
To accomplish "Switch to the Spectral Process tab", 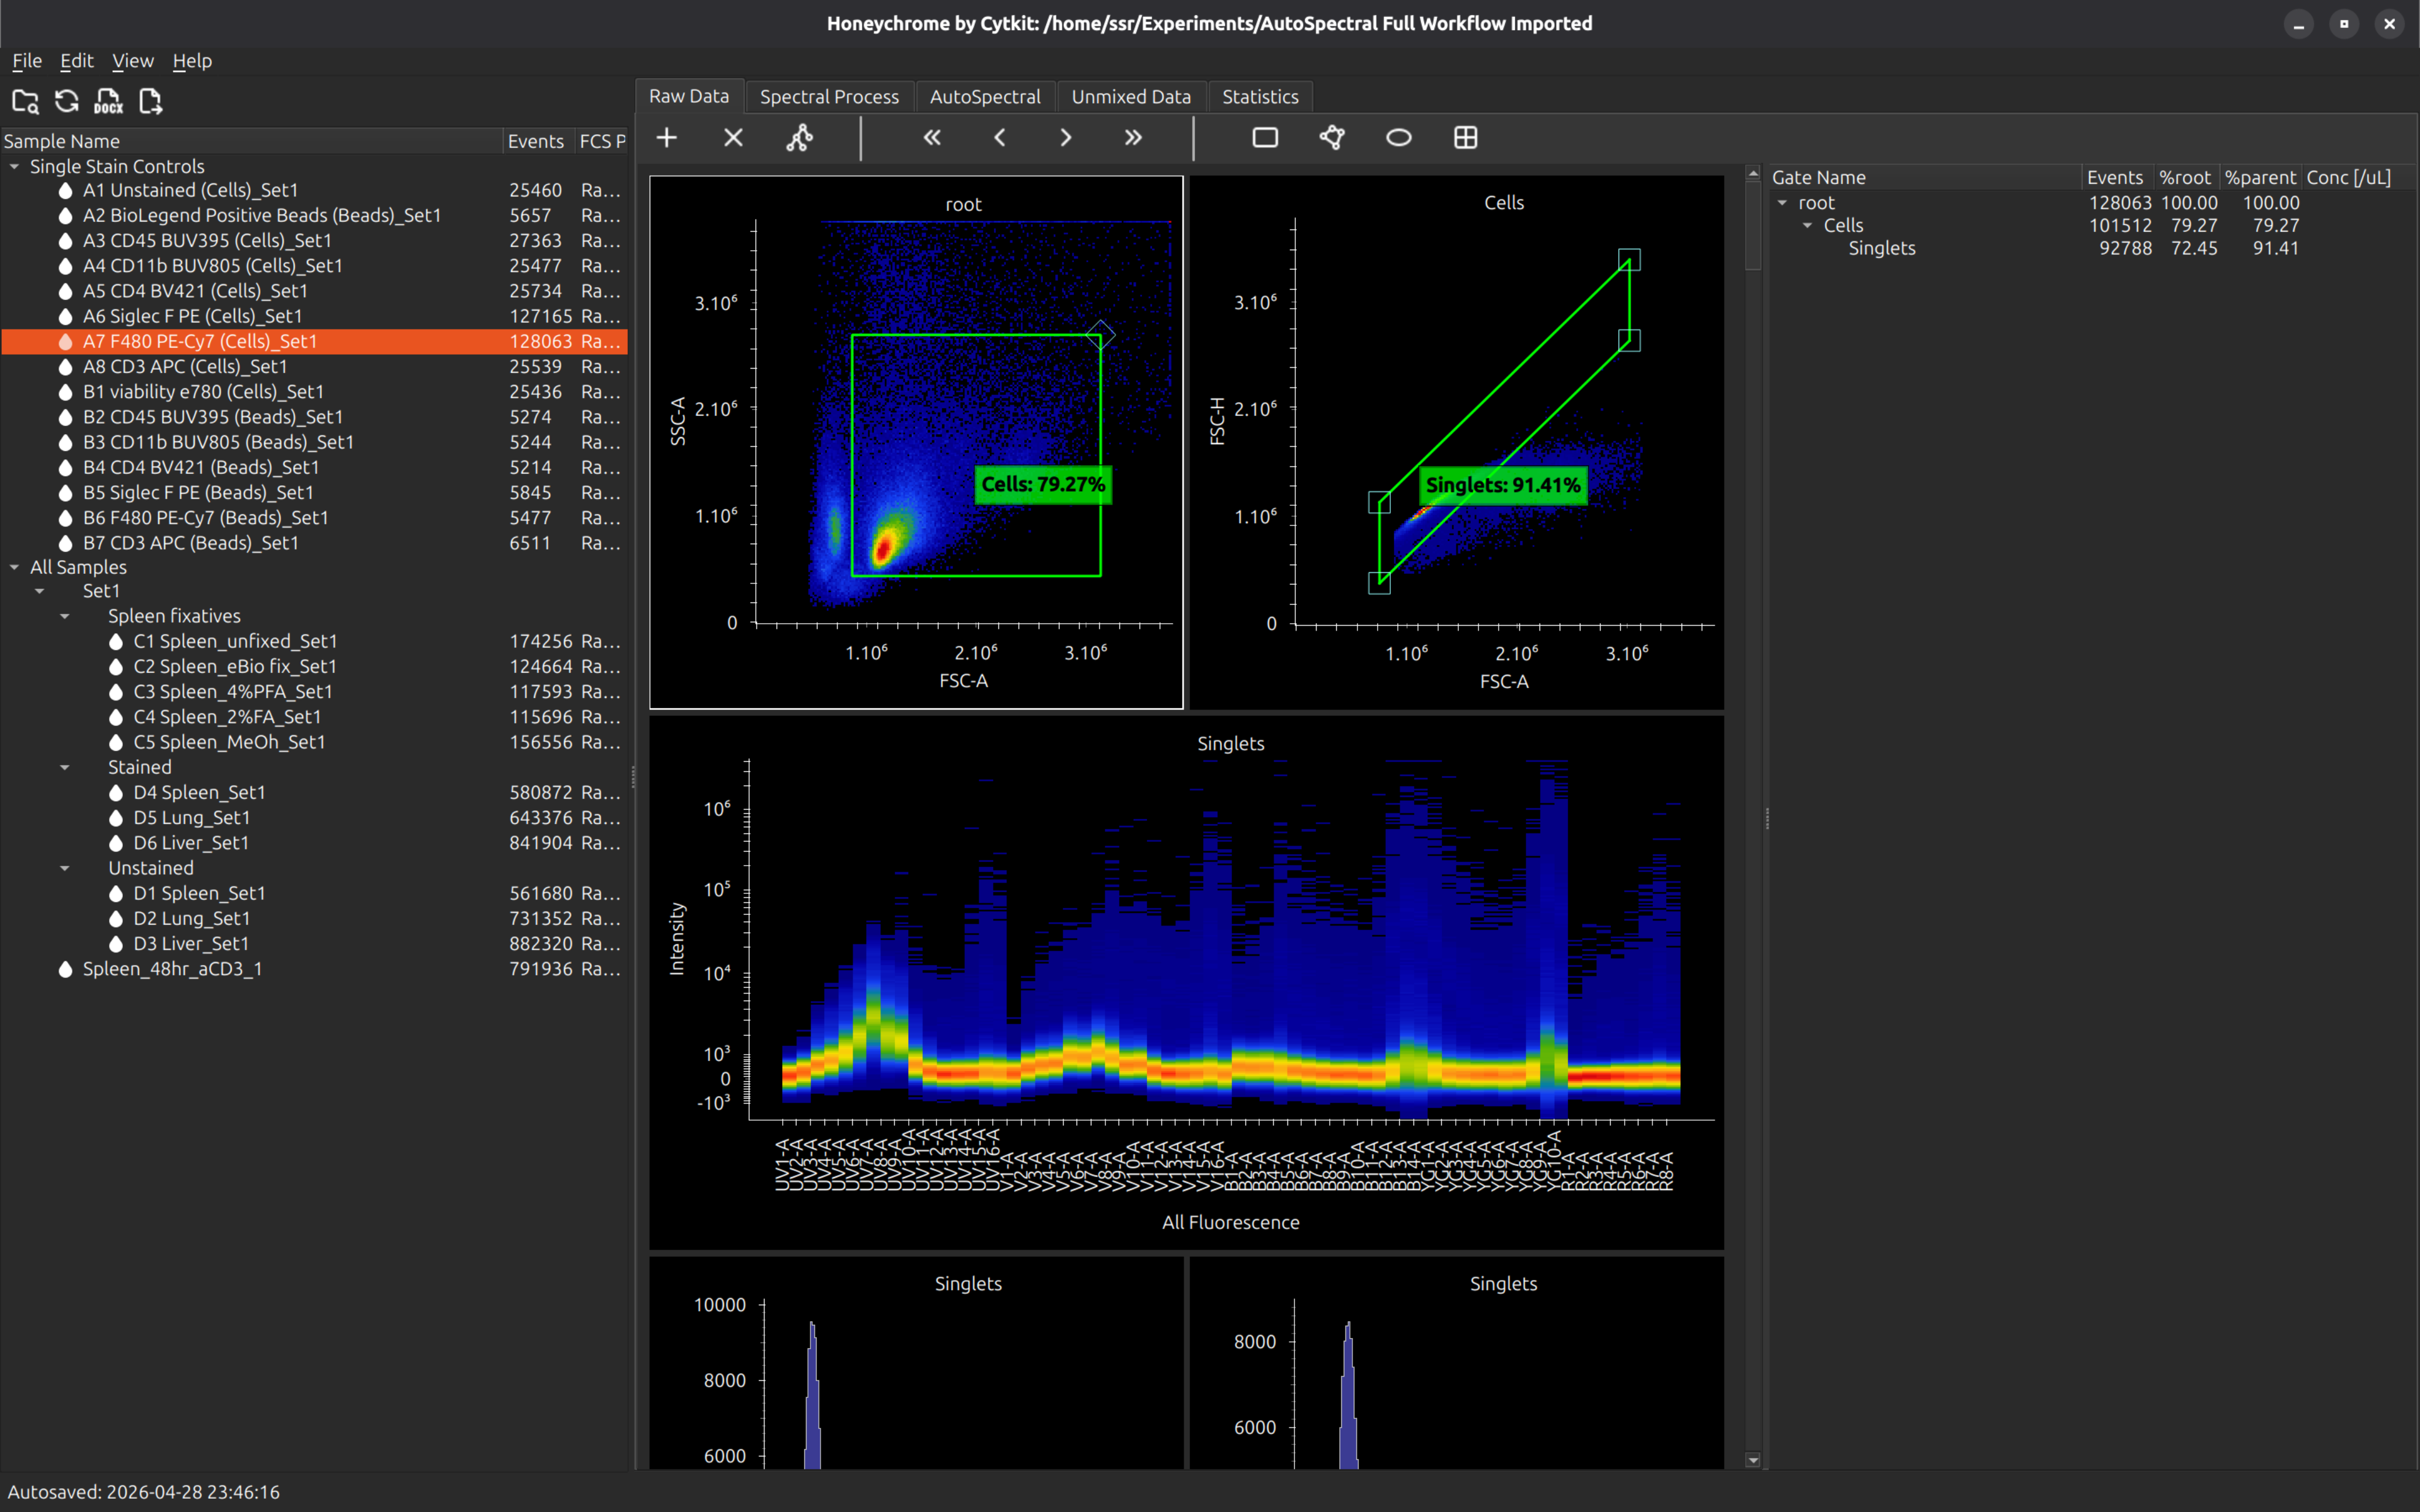I will tap(829, 97).
